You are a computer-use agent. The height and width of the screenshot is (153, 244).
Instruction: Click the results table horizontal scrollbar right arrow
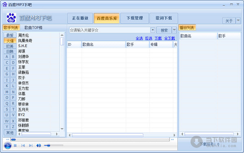174,135
